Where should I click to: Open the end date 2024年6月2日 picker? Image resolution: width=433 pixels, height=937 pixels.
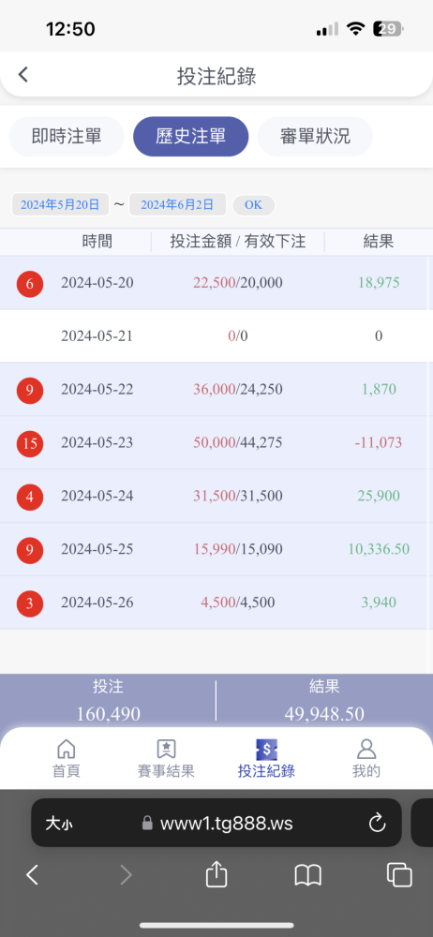point(178,204)
